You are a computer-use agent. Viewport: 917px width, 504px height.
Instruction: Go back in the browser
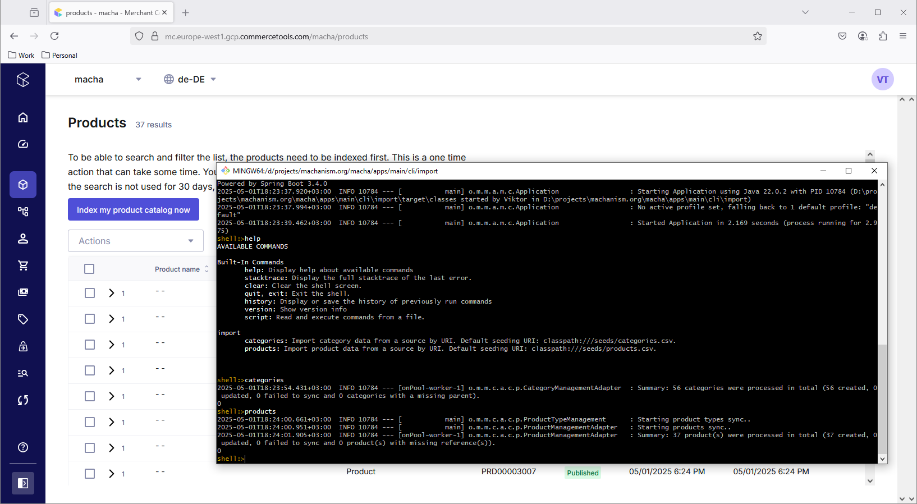tap(14, 36)
